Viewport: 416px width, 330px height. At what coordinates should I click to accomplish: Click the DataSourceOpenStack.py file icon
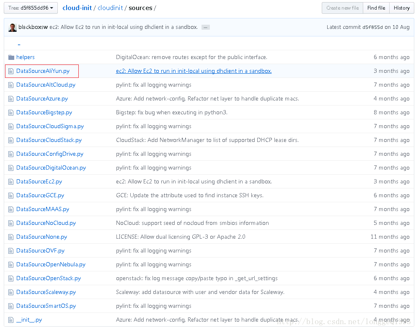click(x=11, y=278)
